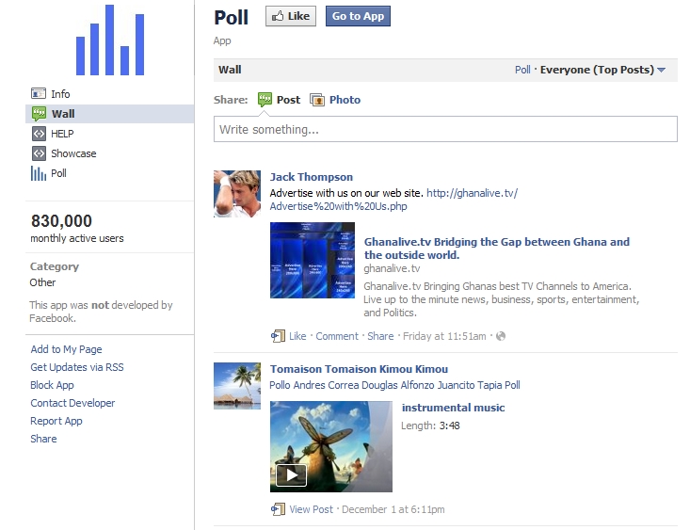Click Add to My Page link
The height and width of the screenshot is (530, 690).
coord(66,349)
